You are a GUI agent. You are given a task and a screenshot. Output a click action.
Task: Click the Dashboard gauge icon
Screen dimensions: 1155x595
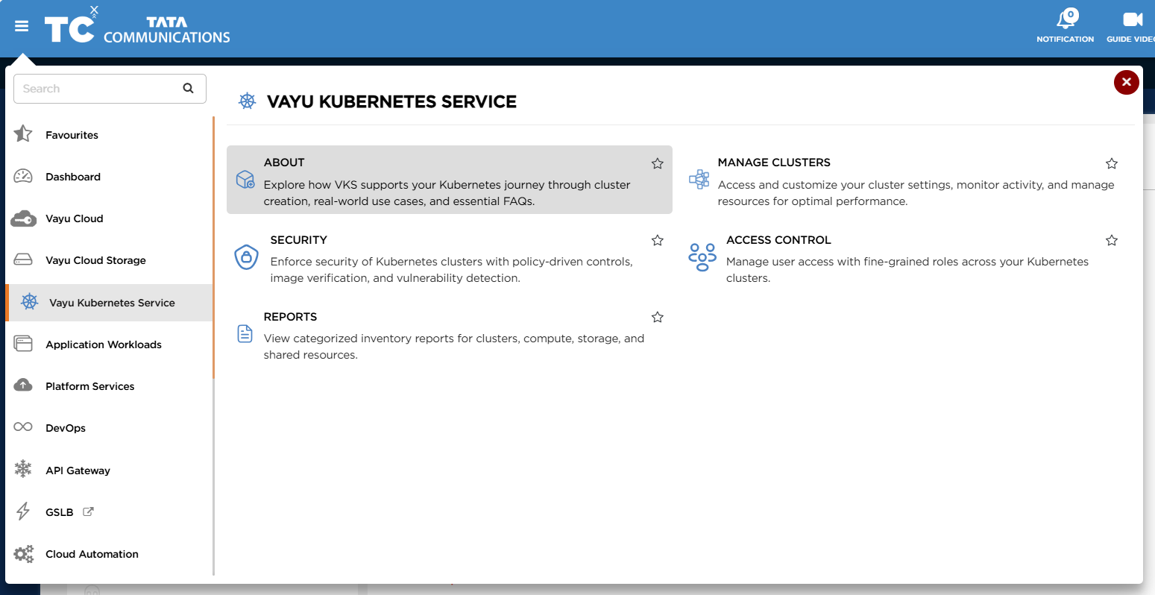pyautogui.click(x=23, y=176)
